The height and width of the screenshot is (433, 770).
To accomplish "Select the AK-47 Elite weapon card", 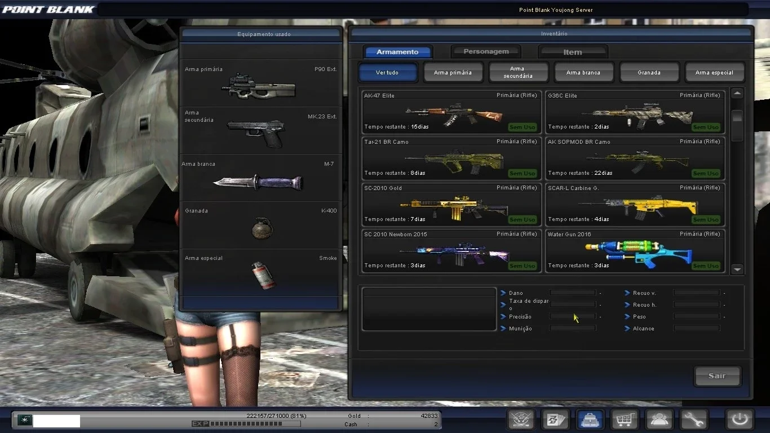I will pyautogui.click(x=452, y=112).
